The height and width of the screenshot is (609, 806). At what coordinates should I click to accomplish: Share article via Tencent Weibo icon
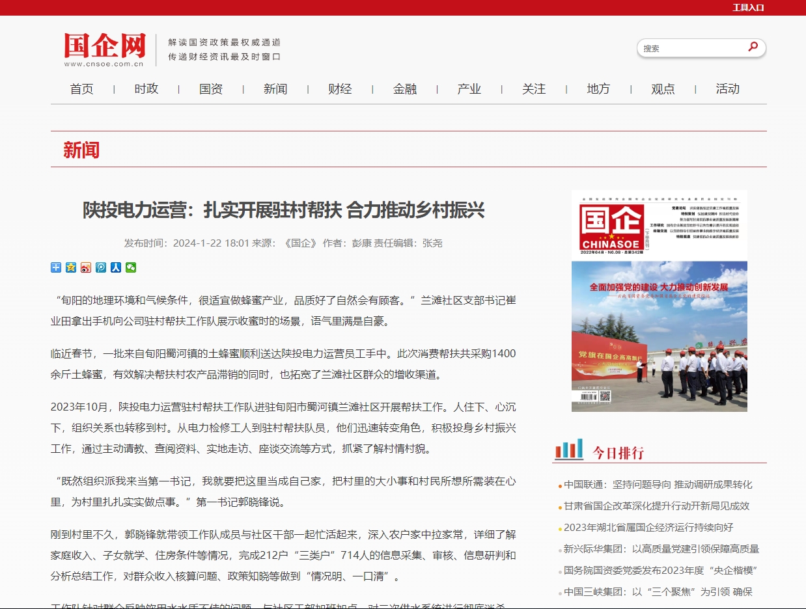(x=101, y=267)
